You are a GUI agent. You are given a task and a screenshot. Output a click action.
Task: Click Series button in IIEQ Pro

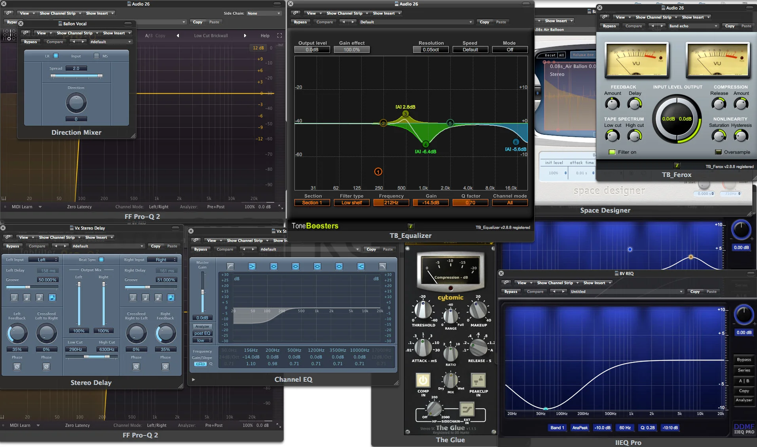(744, 370)
